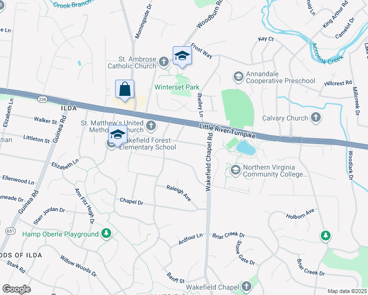Click St. Matthew's United Methodist Church icon

click(151, 126)
